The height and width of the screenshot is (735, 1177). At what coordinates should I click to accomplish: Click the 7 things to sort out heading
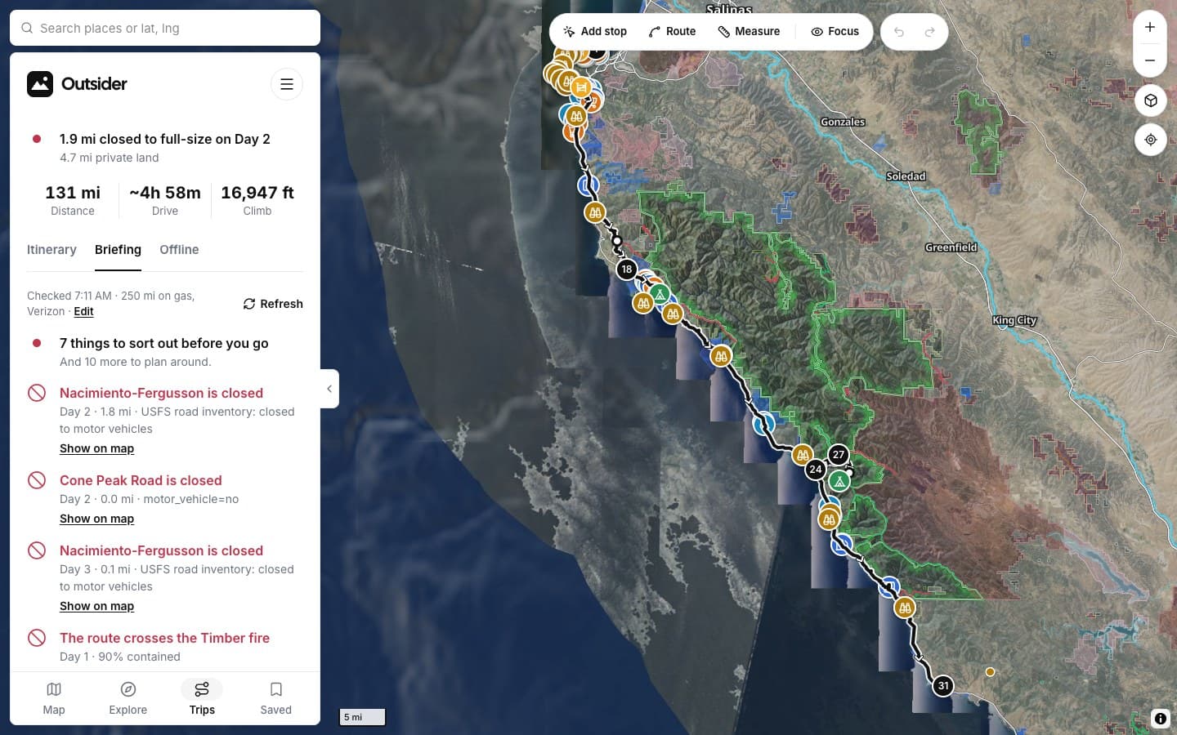click(163, 343)
